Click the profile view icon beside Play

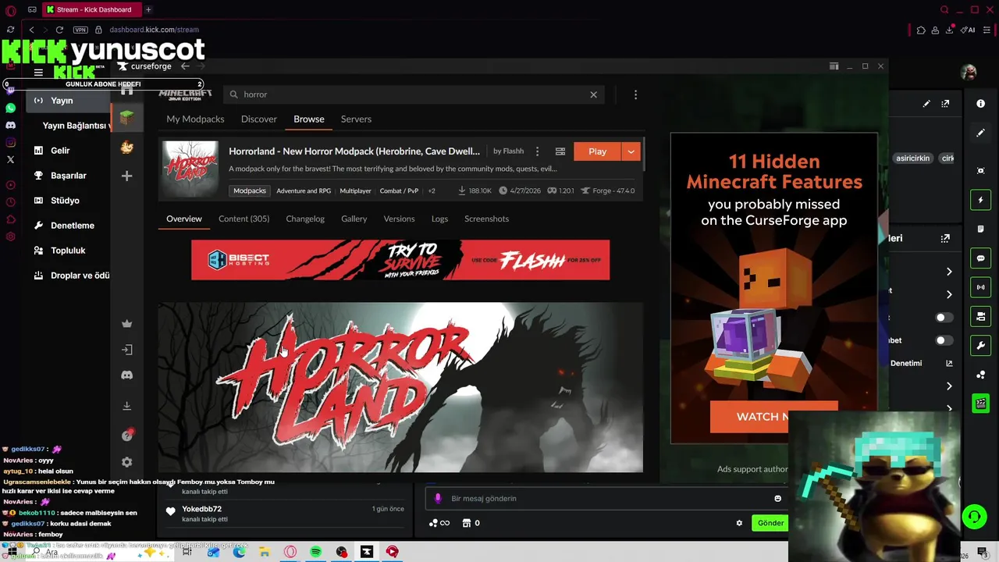(560, 151)
